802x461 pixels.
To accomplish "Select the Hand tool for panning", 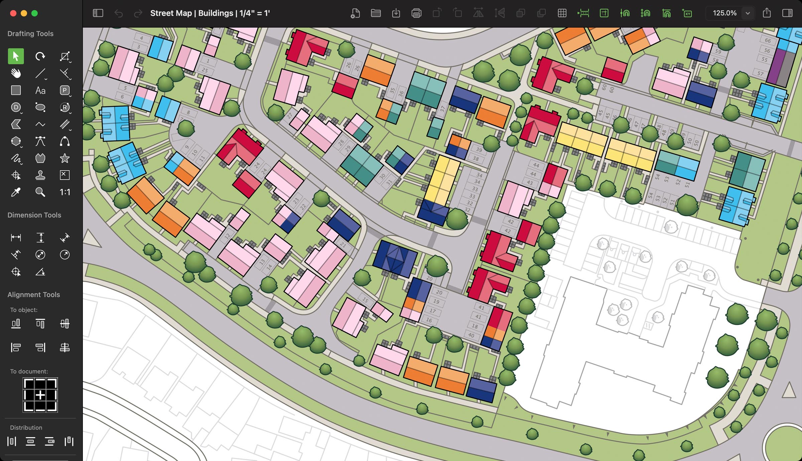I will point(15,73).
